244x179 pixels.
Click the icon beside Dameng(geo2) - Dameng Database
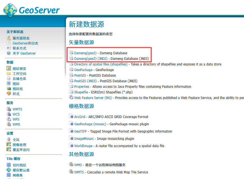coord(71,52)
